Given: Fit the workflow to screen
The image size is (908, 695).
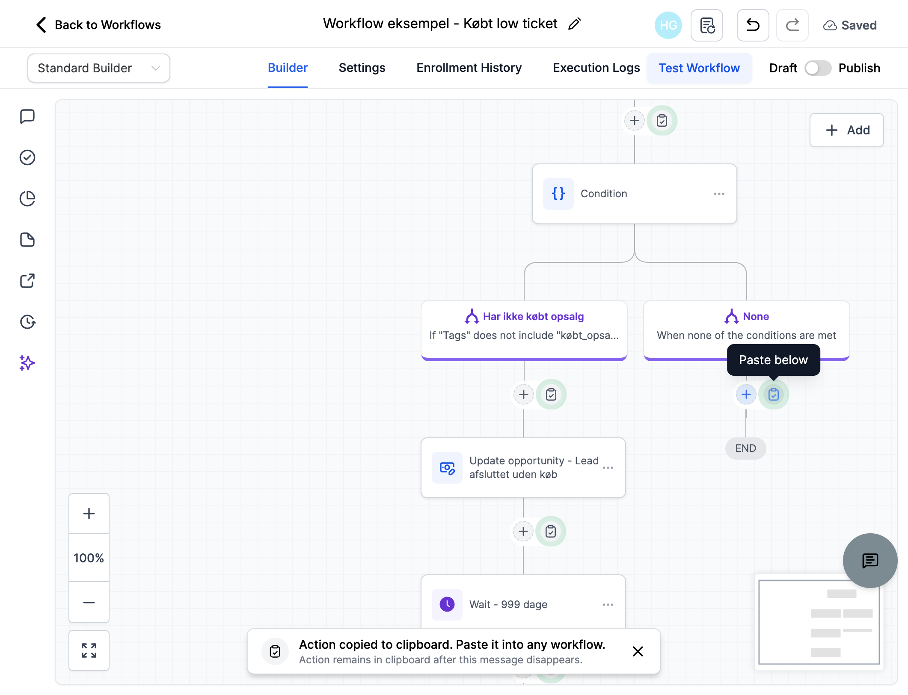Looking at the screenshot, I should pos(89,650).
